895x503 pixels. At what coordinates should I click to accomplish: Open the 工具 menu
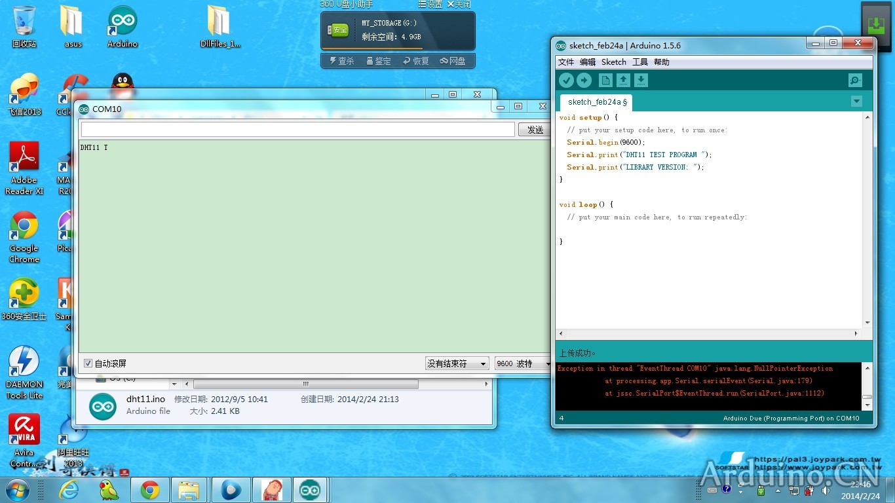pyautogui.click(x=640, y=62)
